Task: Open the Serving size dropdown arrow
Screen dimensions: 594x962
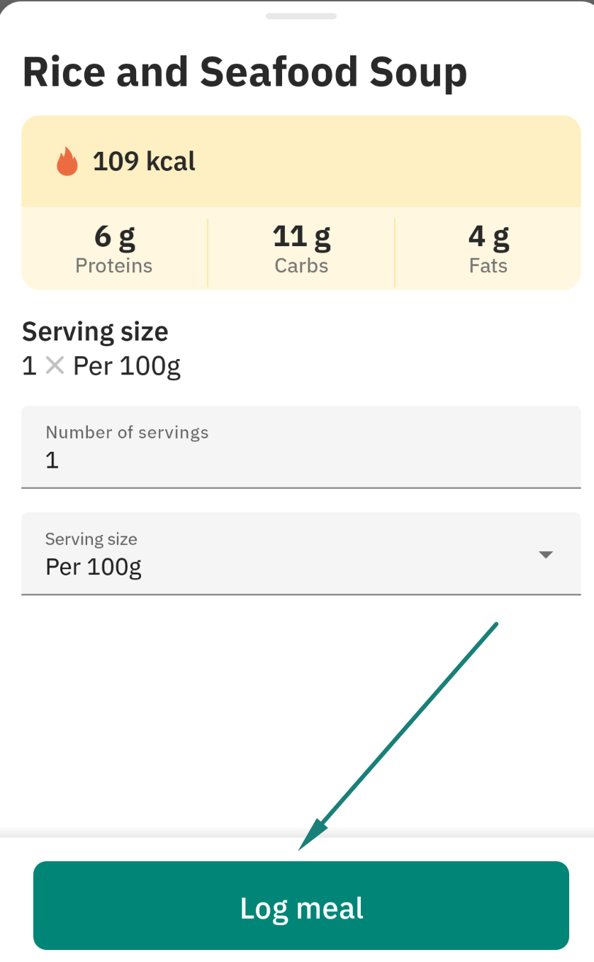Action: [545, 555]
